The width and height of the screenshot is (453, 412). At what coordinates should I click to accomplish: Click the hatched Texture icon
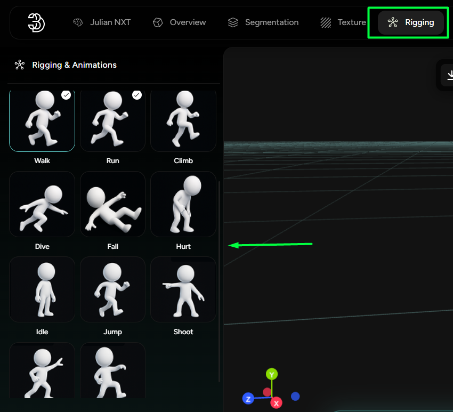point(326,22)
